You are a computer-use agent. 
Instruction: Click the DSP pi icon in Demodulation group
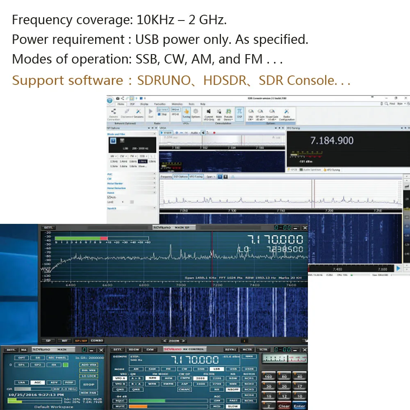pos(240,112)
